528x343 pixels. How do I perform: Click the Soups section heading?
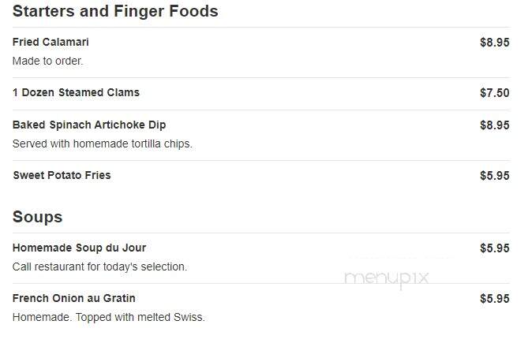pyautogui.click(x=37, y=217)
